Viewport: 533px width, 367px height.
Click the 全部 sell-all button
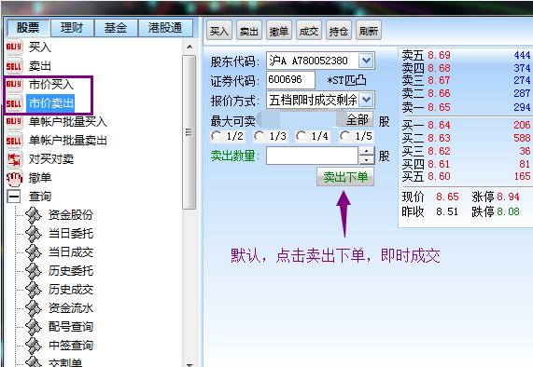click(357, 120)
